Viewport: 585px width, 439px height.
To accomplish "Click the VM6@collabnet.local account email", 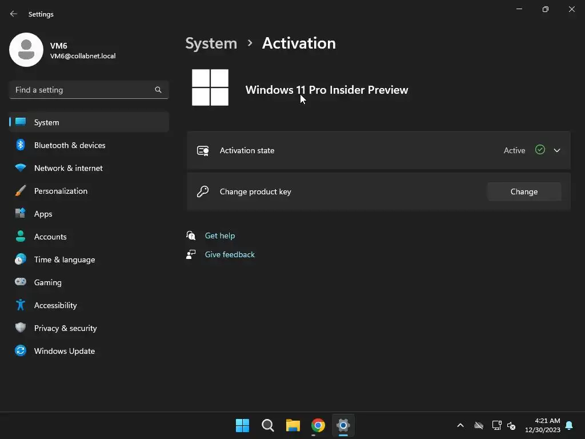I will coord(83,56).
